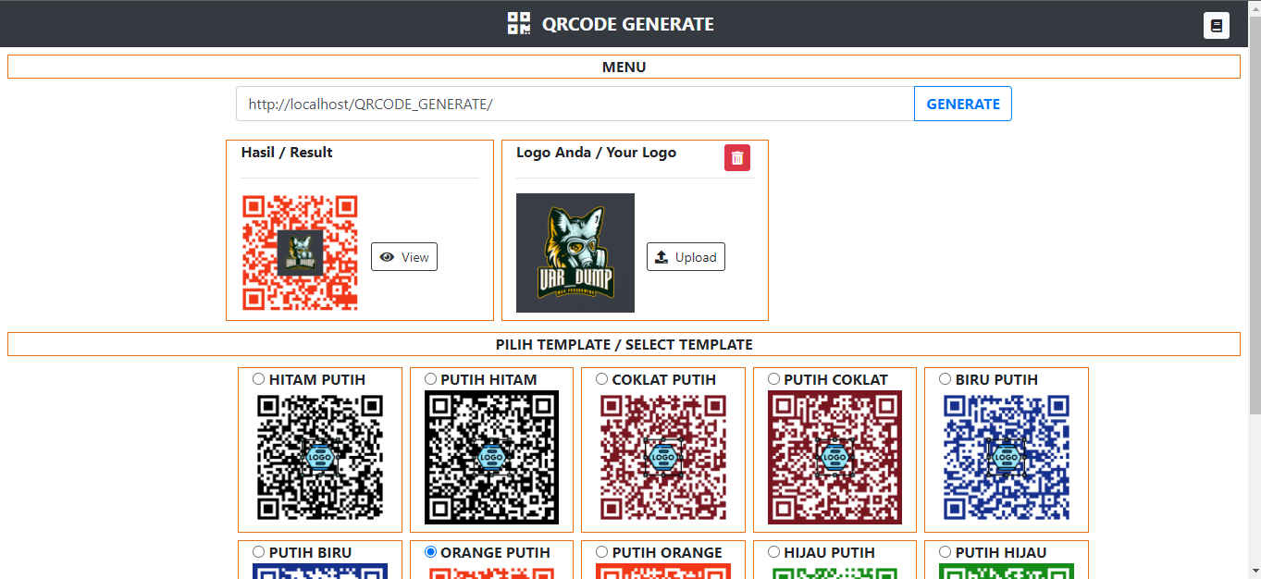Focus the URL input field
1261x579 pixels.
(x=575, y=104)
